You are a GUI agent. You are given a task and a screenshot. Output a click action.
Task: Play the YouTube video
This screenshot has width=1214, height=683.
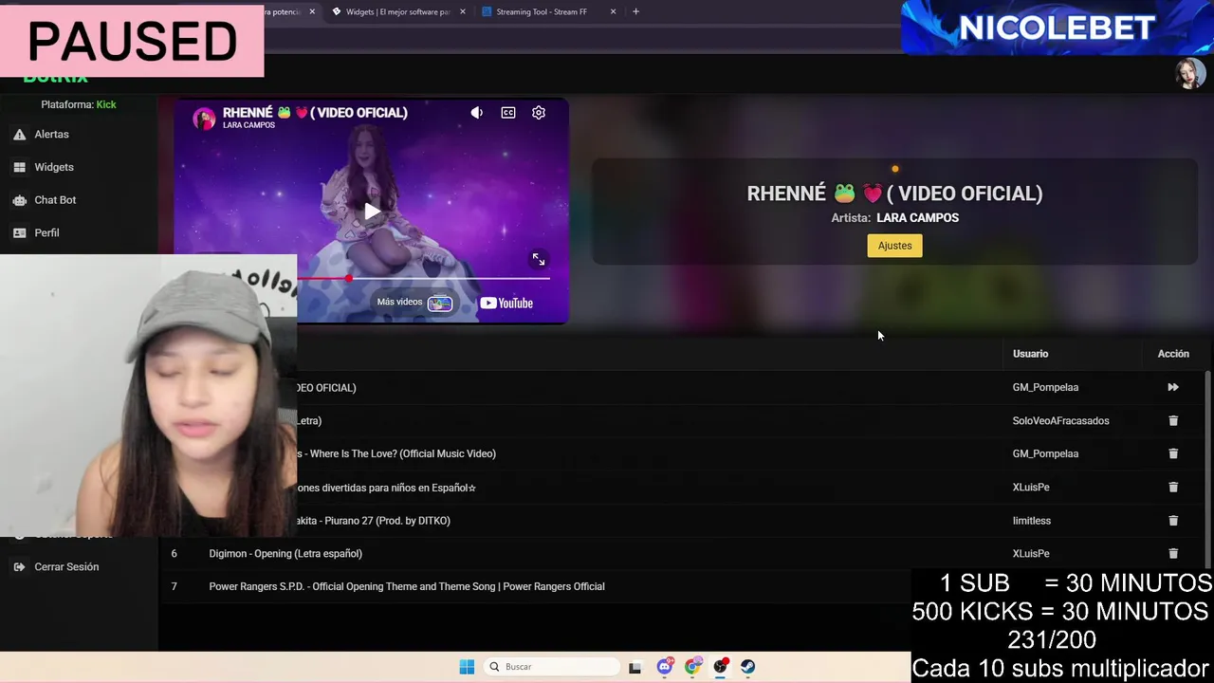tap(372, 212)
